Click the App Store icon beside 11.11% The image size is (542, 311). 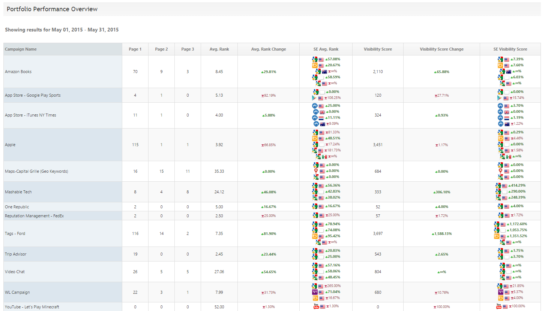coord(315,118)
